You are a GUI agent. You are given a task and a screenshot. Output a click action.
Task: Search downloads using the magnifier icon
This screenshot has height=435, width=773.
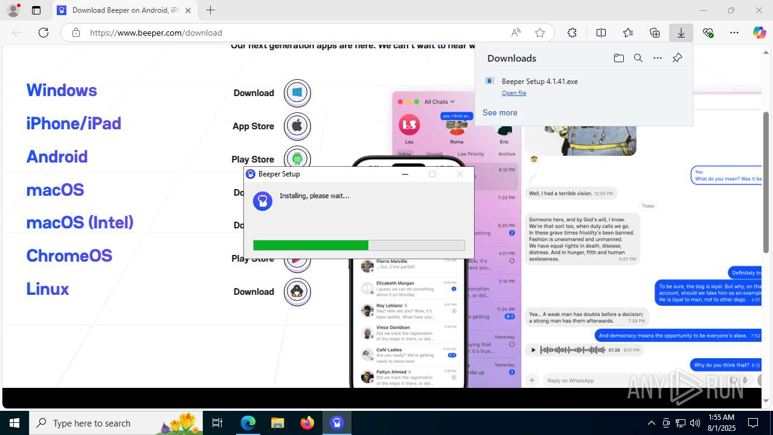pos(638,58)
